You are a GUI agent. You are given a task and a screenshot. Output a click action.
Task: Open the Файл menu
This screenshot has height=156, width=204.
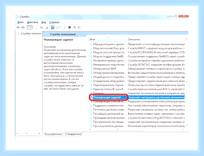(20, 22)
